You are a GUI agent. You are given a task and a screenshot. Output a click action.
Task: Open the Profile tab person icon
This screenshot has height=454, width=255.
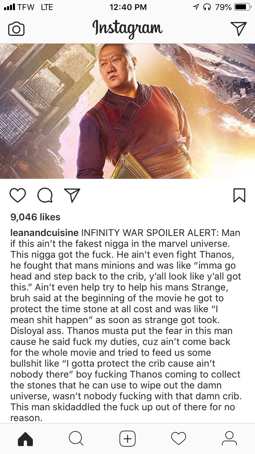point(229,439)
